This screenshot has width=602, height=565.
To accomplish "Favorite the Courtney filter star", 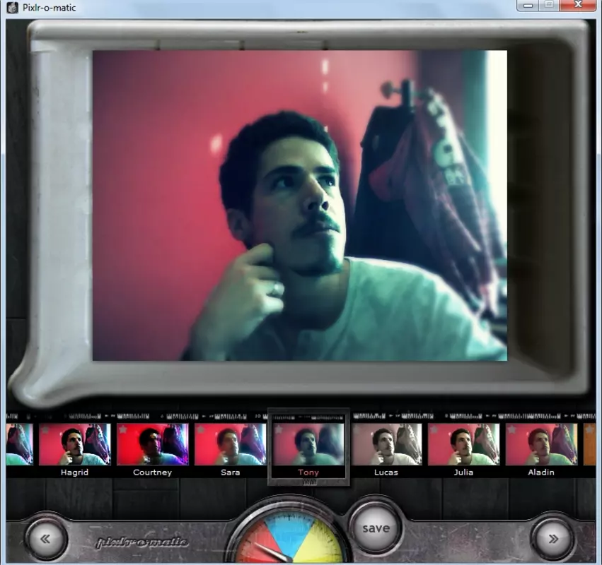I will pos(123,430).
